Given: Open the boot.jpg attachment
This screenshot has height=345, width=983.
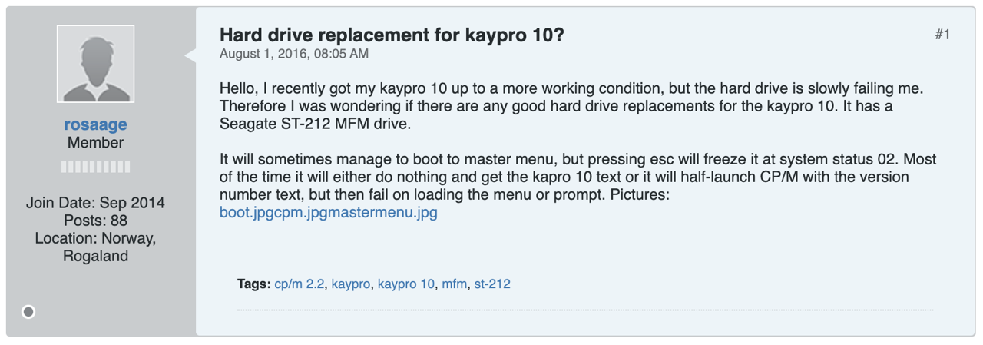Looking at the screenshot, I should [x=246, y=213].
